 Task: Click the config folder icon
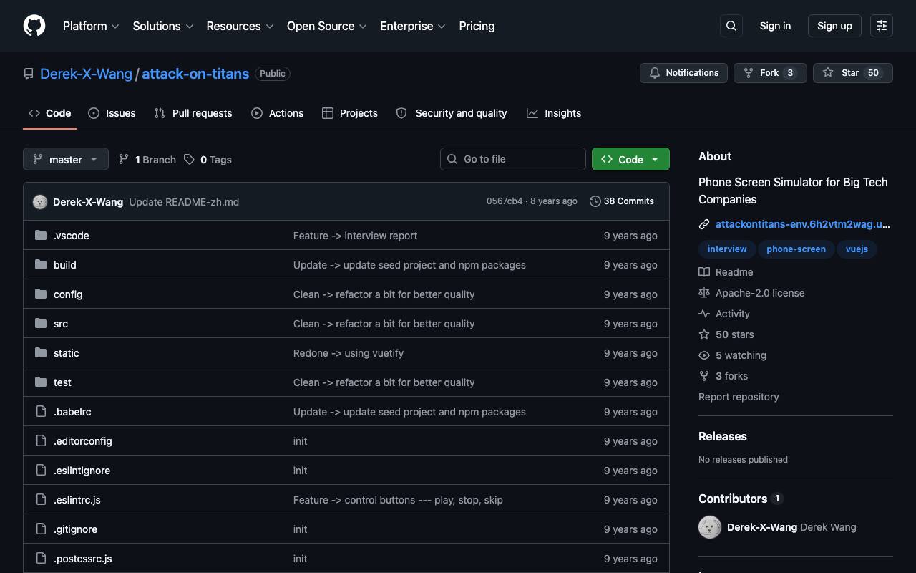click(x=41, y=294)
